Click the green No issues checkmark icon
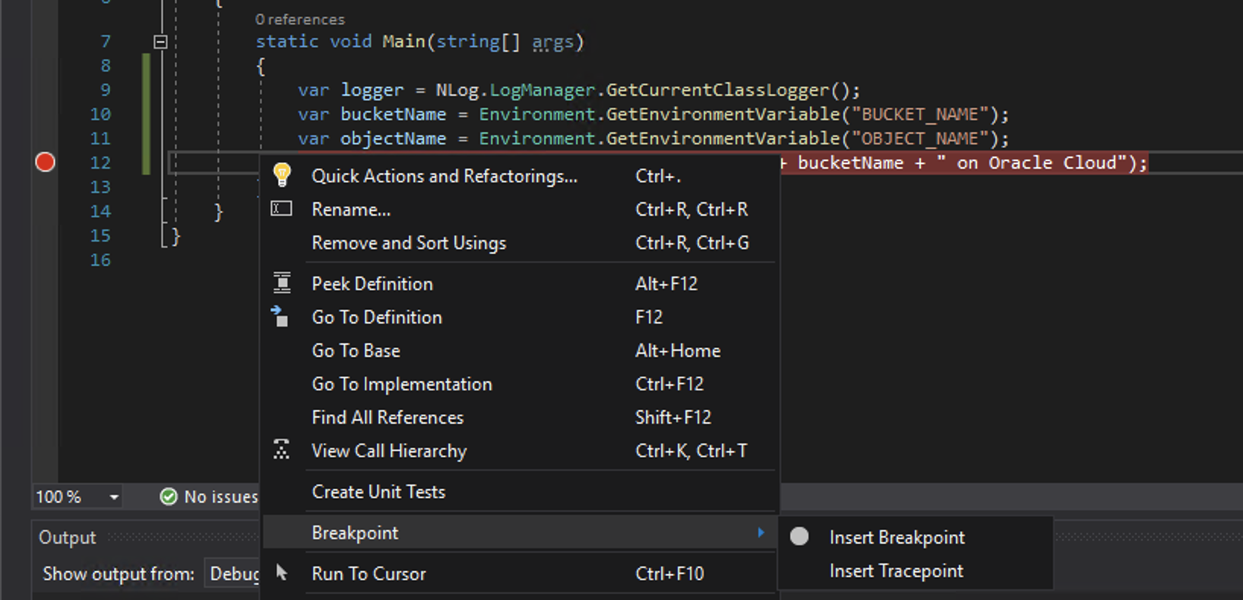Image resolution: width=1243 pixels, height=600 pixels. click(x=169, y=497)
